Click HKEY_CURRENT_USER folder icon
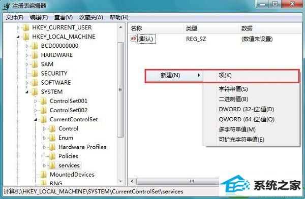Screen dimensions: 305x199 26,27
